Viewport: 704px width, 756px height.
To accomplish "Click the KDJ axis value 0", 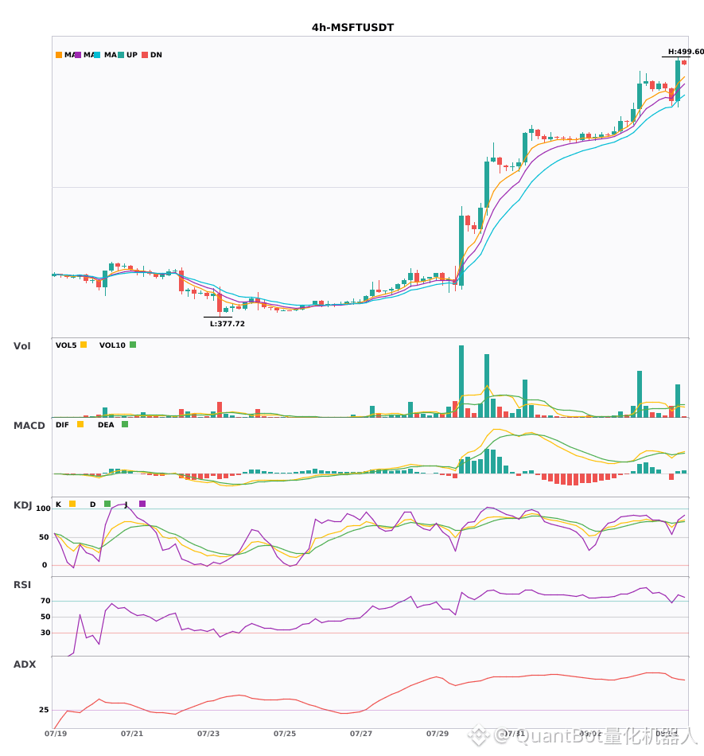I will [45, 565].
